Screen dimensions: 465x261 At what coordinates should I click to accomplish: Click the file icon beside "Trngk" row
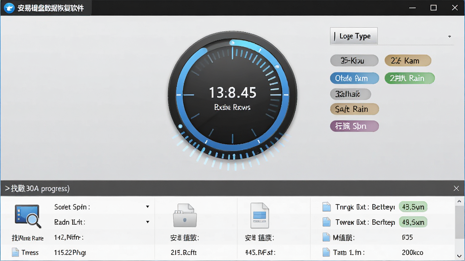click(326, 207)
